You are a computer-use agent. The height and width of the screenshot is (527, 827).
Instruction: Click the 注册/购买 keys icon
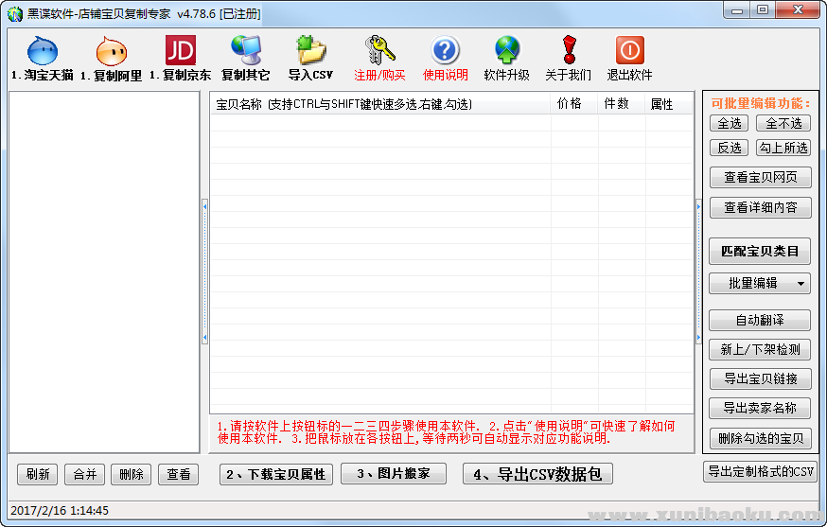pos(379,51)
